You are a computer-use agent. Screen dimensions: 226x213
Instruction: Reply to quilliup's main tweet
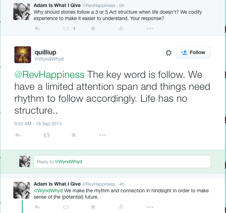coord(18,135)
